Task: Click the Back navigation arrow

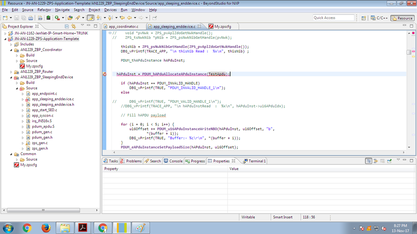Action: tap(129, 18)
